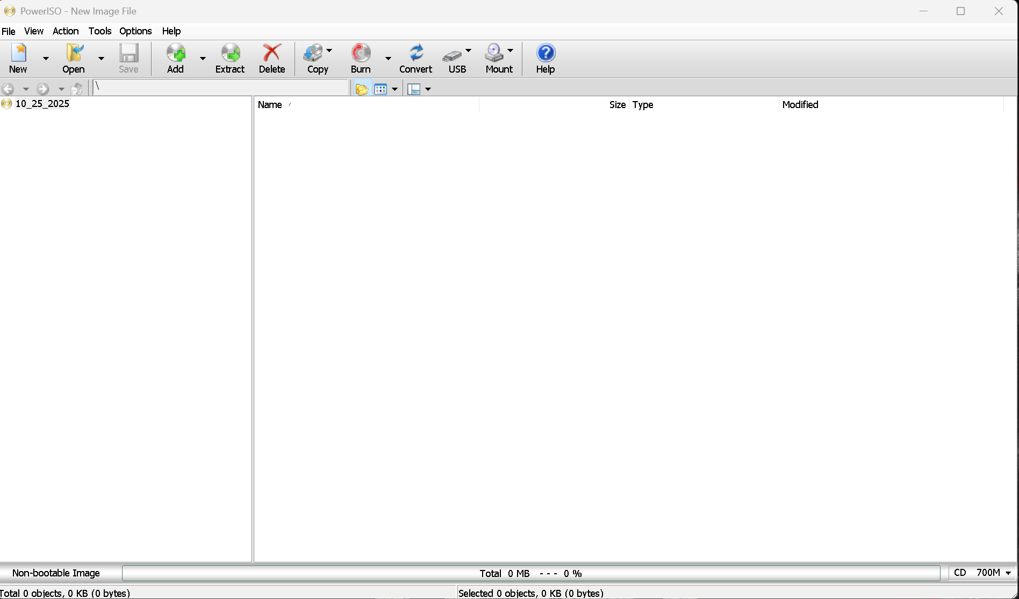Click the Up one level folder icon
Viewport: 1019px width, 599px height.
tap(77, 89)
